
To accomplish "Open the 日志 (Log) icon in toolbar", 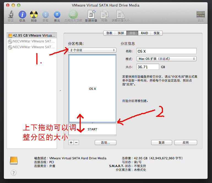I will pyautogui.click(x=200, y=15).
